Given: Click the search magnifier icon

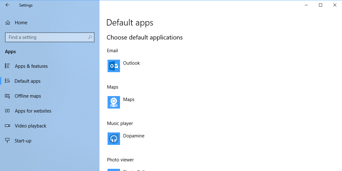Looking at the screenshot, I should click(x=90, y=37).
